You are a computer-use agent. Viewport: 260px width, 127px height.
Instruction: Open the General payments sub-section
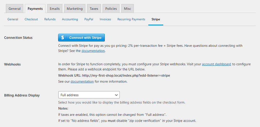coord(13,19)
